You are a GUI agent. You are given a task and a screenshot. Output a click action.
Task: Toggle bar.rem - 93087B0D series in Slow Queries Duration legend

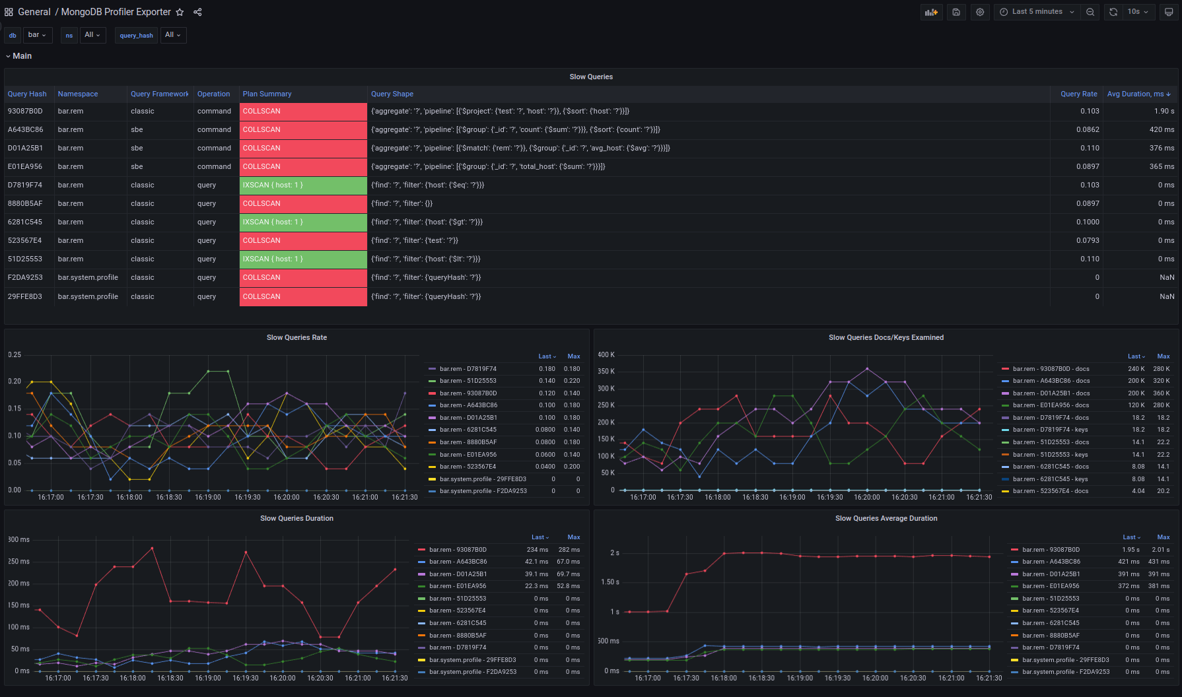(458, 550)
